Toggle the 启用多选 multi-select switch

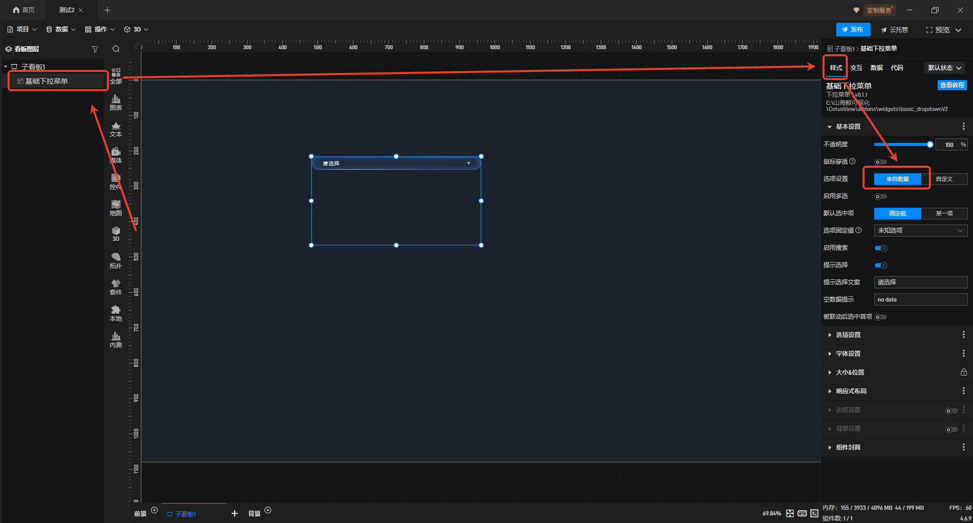pos(881,197)
